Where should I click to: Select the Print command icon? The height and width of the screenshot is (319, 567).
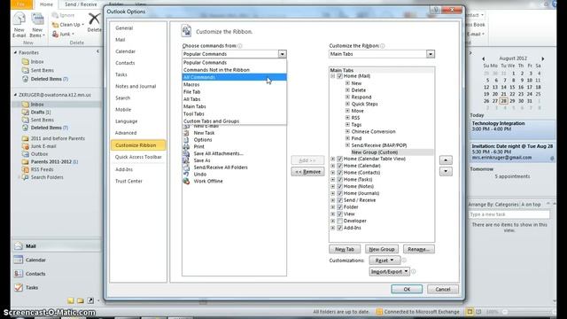pyautogui.click(x=186, y=146)
